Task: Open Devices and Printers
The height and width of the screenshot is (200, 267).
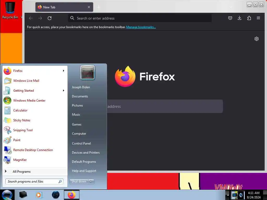Action: (86, 153)
